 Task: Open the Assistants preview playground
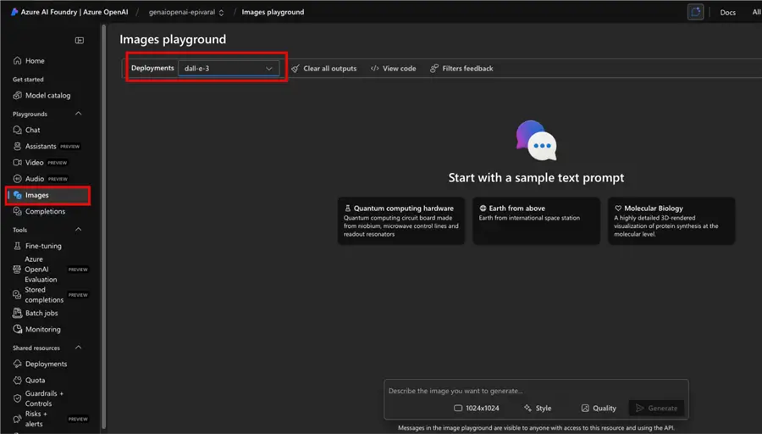coord(41,147)
